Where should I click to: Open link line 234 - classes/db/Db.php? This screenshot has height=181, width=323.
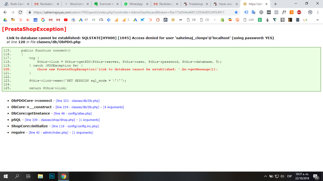[77, 107]
